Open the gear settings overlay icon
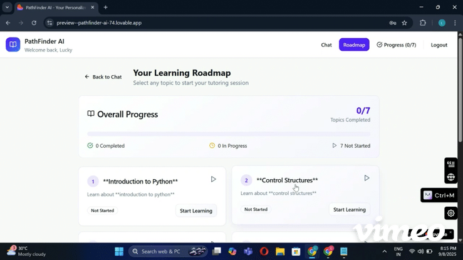This screenshot has width=463, height=260. point(450,213)
